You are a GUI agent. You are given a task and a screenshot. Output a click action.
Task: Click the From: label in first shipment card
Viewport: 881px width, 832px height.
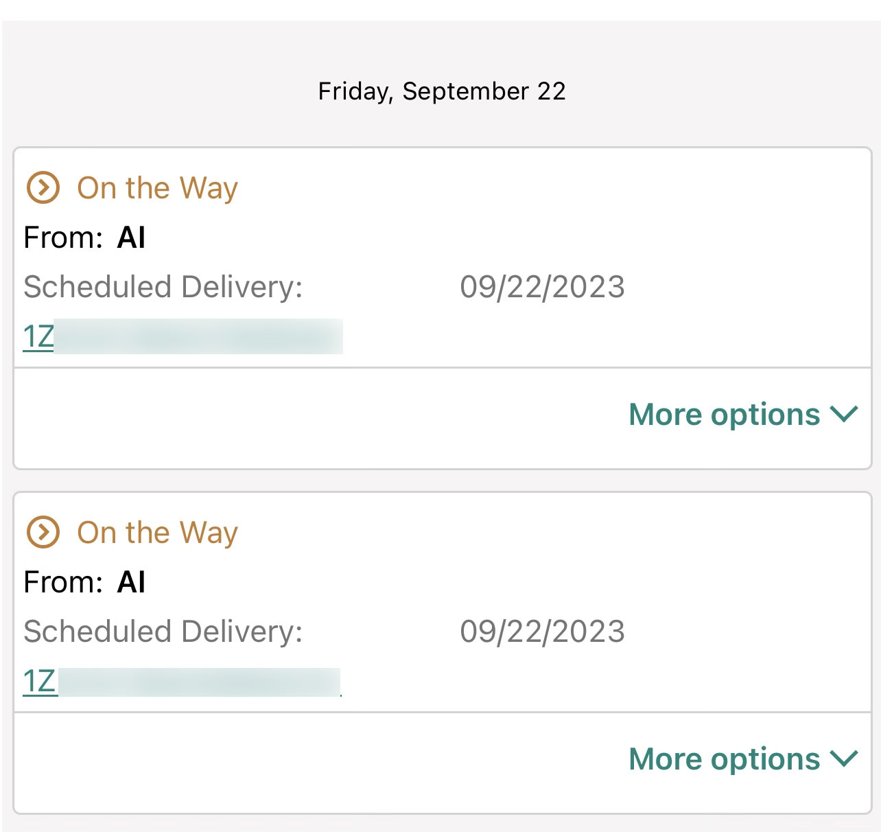tap(63, 238)
